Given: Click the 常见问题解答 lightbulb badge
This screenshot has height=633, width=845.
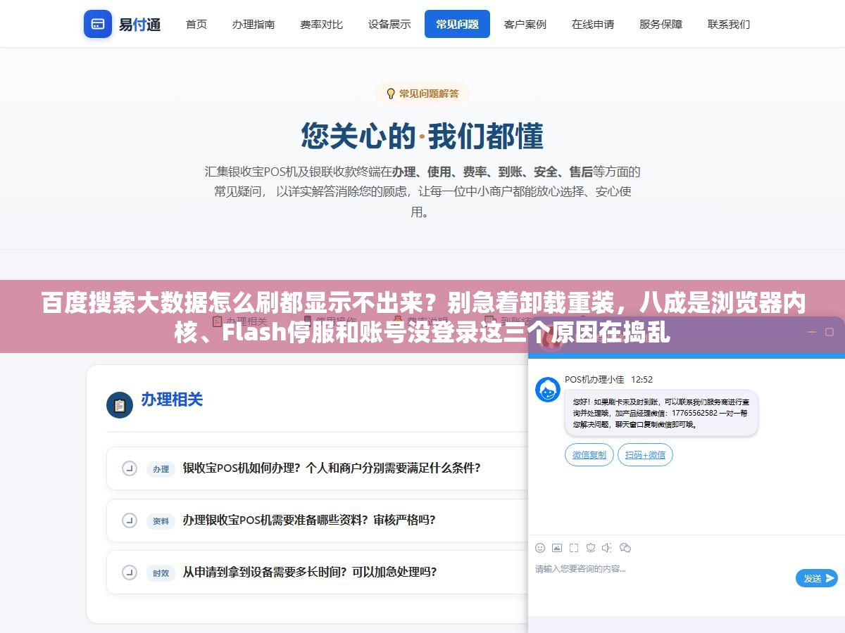Looking at the screenshot, I should [423, 94].
